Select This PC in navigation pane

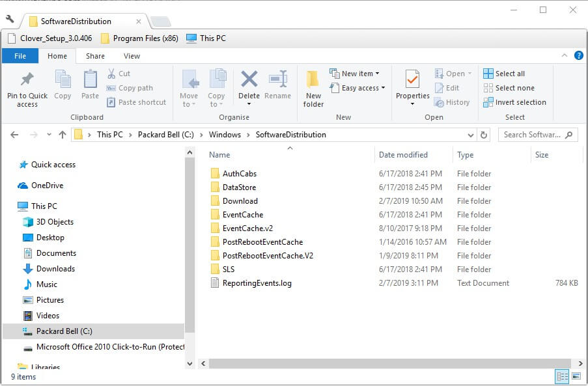pos(38,206)
